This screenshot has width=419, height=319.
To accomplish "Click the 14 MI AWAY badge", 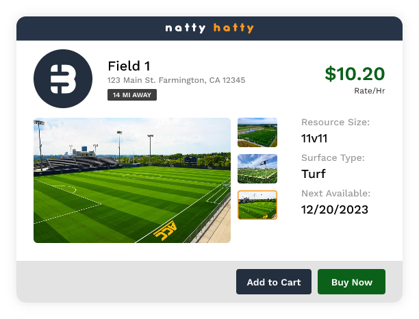I will tap(132, 95).
